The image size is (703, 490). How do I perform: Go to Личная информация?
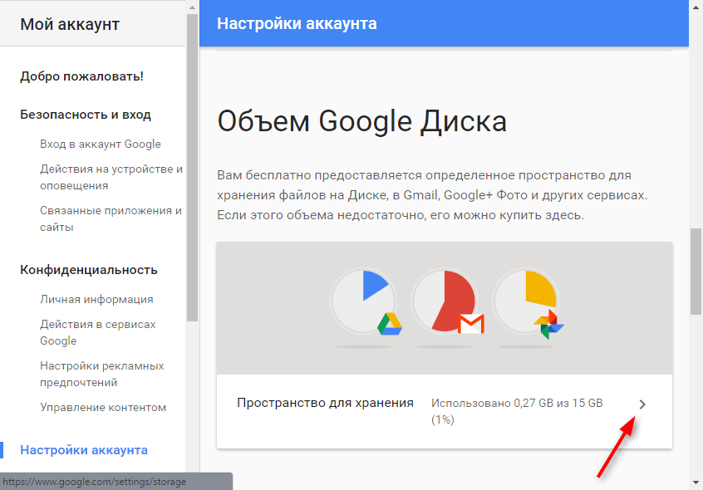(96, 299)
